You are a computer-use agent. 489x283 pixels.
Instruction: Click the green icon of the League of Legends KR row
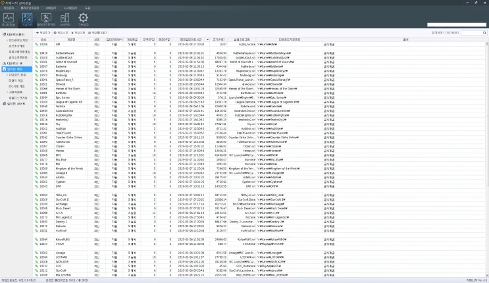click(36, 102)
